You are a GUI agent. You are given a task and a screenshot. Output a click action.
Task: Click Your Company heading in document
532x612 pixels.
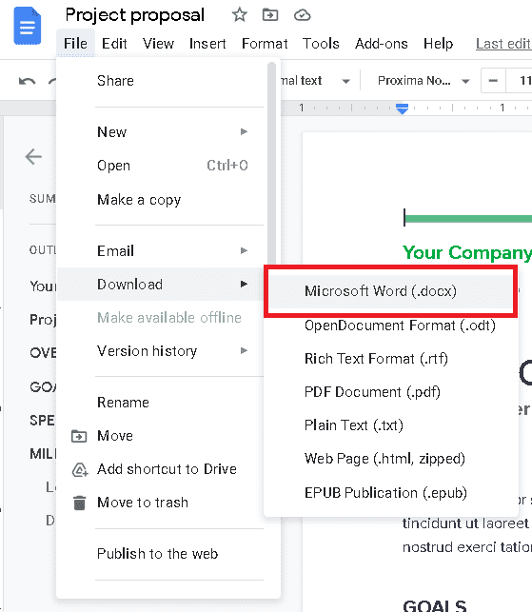tap(467, 253)
